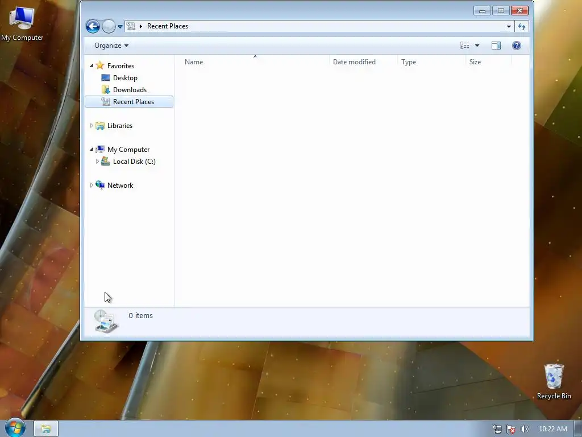Click the Network globe icon
582x437 pixels.
point(100,185)
